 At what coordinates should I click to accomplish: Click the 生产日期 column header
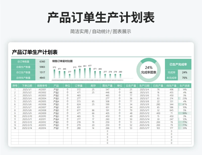[144, 86]
